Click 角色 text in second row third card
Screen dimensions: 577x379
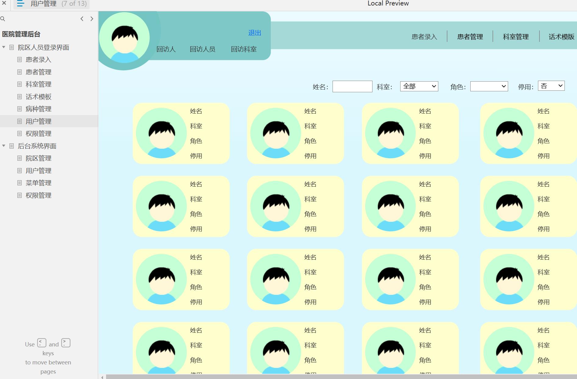click(x=425, y=214)
